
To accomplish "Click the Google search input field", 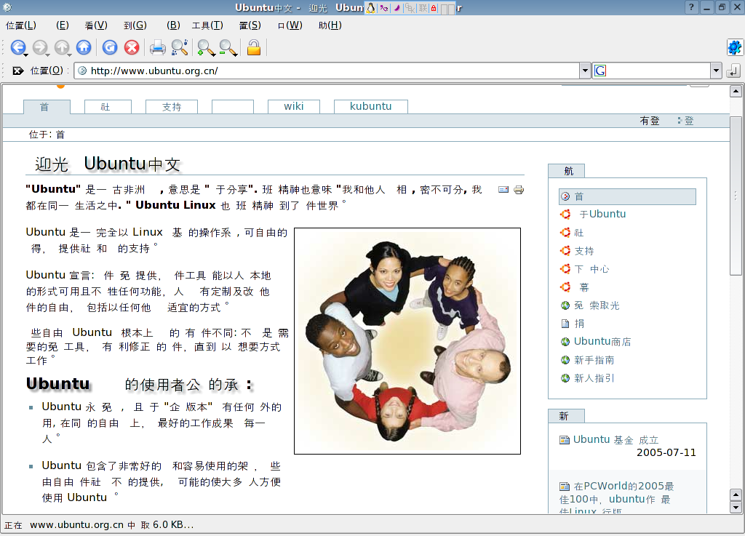I will click(x=658, y=71).
